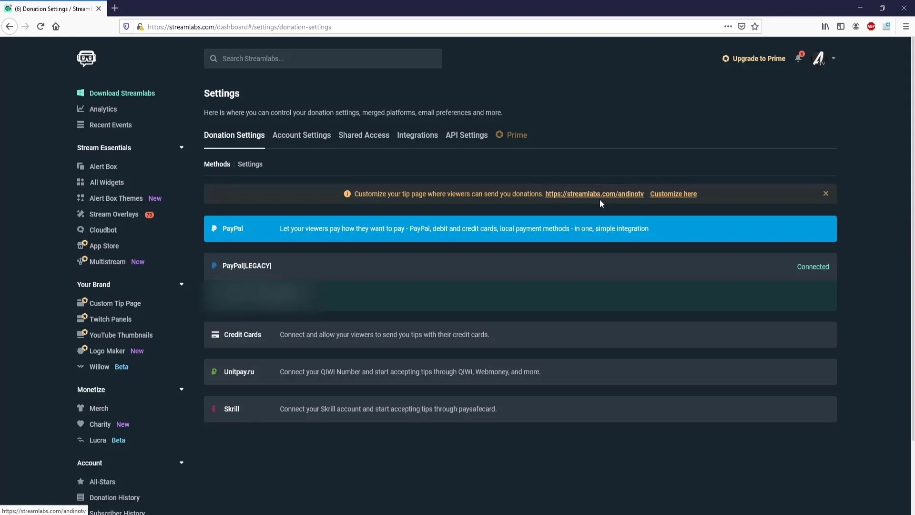Click the Multistream icon
Image resolution: width=915 pixels, height=515 pixels.
[x=82, y=260]
